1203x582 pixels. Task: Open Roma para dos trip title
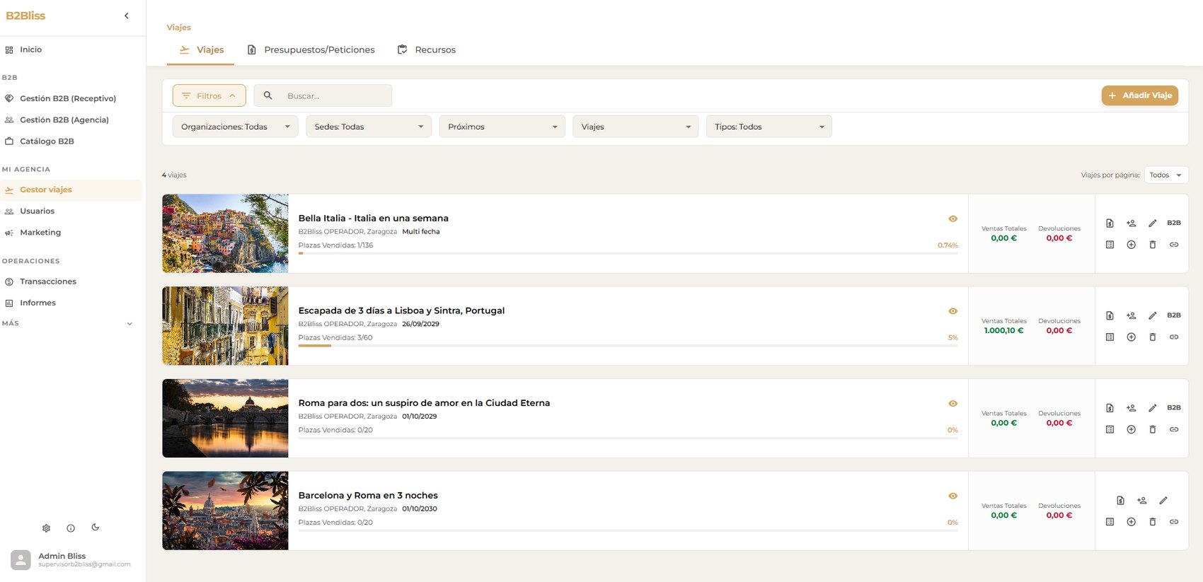tap(424, 403)
